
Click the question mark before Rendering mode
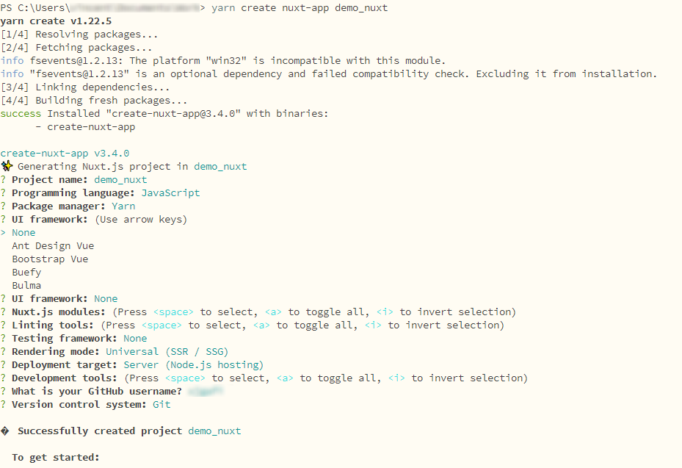(x=3, y=352)
